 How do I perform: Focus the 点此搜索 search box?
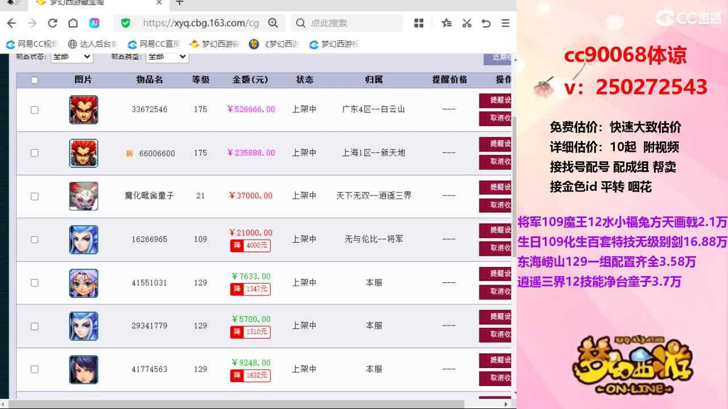(347, 23)
